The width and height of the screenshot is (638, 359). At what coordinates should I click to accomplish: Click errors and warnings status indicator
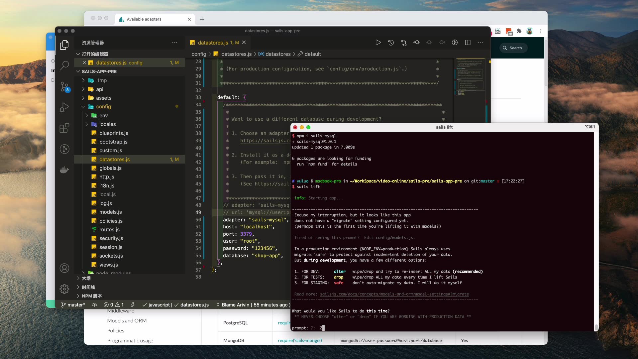[114, 305]
